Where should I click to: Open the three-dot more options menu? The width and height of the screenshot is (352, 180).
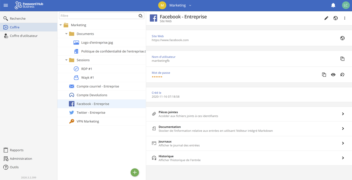point(345,18)
